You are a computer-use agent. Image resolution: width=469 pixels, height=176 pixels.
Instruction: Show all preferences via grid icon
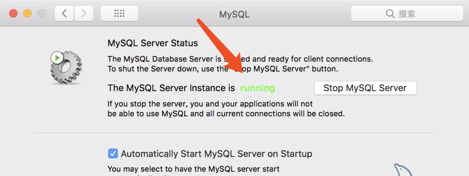(x=119, y=14)
